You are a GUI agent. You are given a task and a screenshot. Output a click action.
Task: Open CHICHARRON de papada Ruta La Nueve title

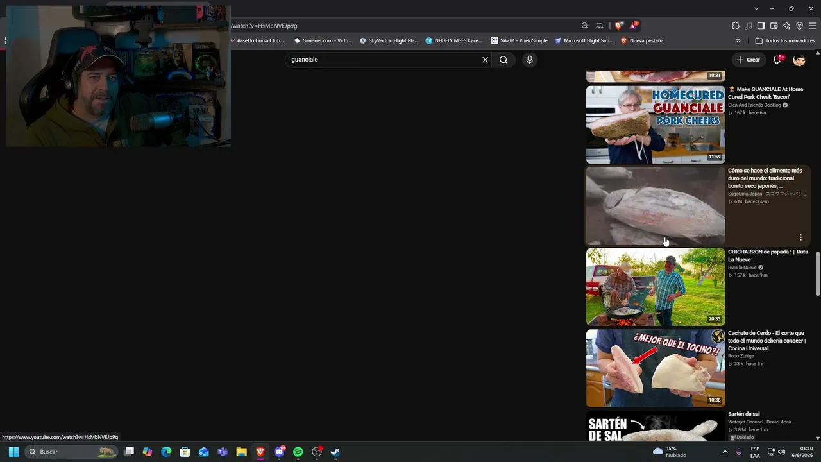click(x=768, y=255)
